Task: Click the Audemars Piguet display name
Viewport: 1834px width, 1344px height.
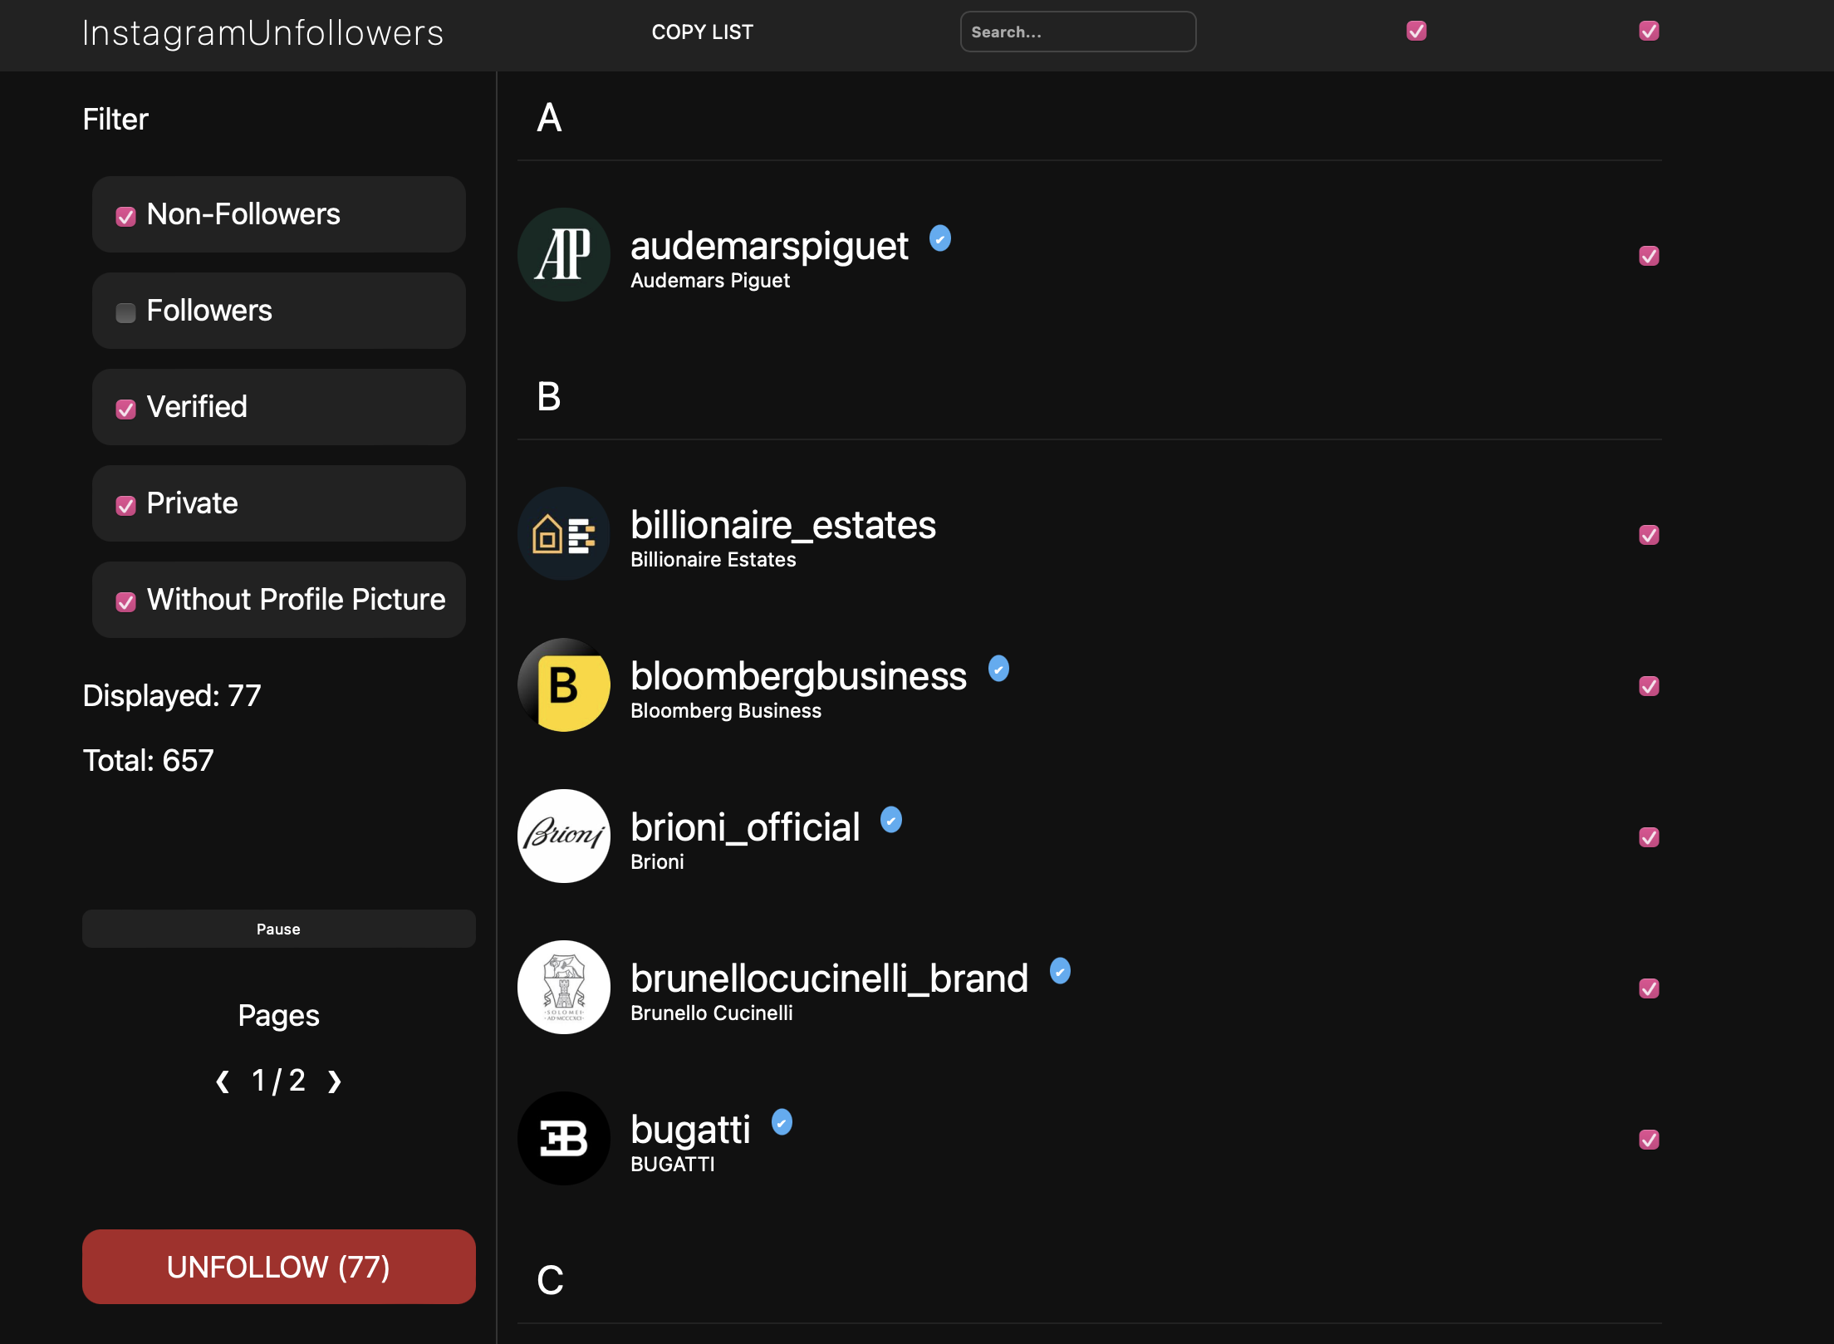Action: coord(710,281)
